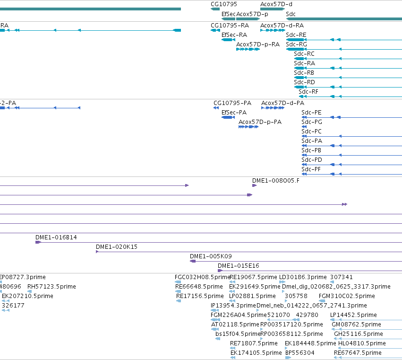
Task: Click EST LP02881.5prime
Action: (232, 301)
